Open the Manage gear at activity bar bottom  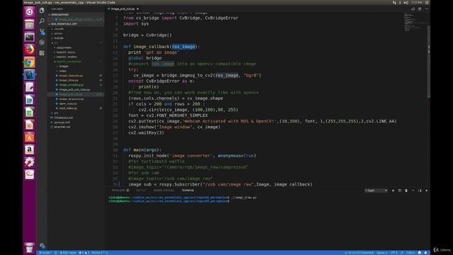coord(42,246)
